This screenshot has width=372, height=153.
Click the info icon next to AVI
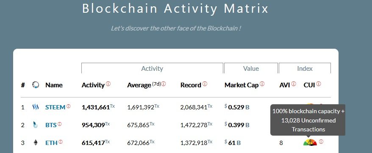(x=294, y=83)
